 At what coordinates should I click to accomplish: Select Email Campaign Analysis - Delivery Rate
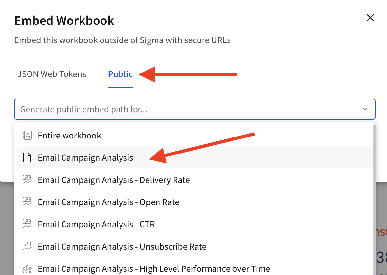pyautogui.click(x=114, y=180)
